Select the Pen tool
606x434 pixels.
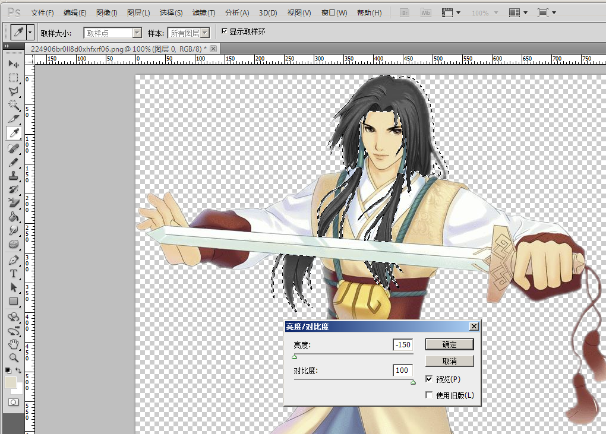[x=14, y=260]
